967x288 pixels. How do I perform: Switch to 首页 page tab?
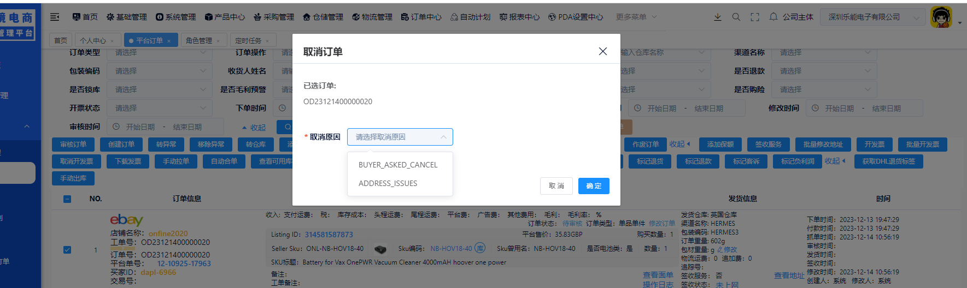coord(61,40)
